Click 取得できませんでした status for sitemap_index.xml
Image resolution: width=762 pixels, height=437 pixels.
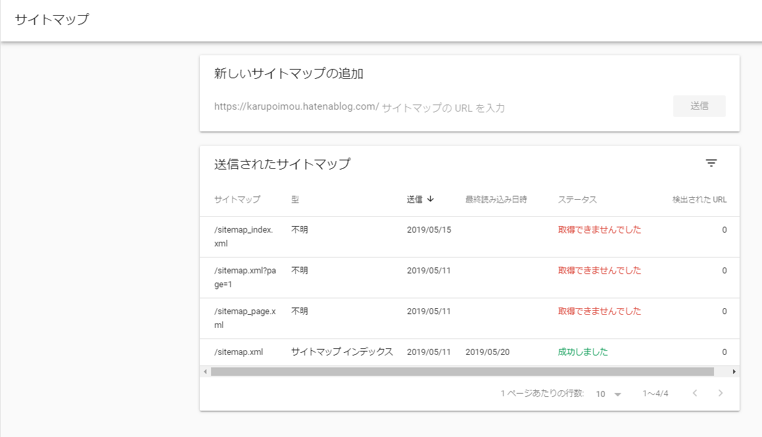[599, 229]
